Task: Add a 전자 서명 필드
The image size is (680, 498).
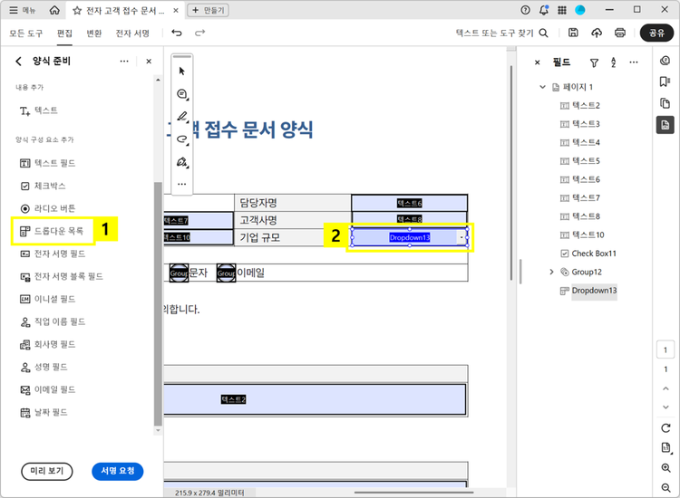Action: point(53,254)
